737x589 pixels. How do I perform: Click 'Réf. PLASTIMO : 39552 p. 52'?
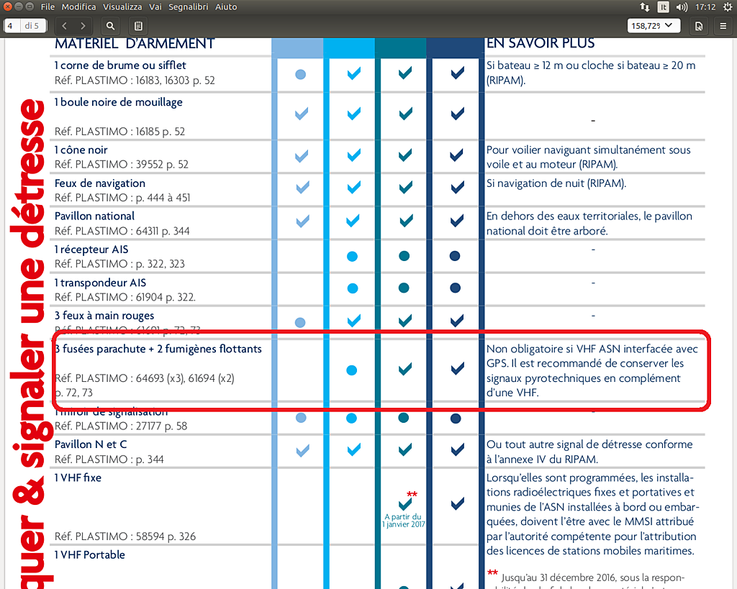[121, 165]
